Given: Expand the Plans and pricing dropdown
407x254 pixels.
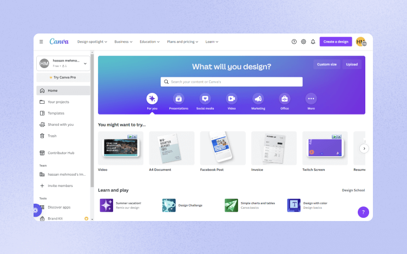Looking at the screenshot, I should (x=182, y=42).
